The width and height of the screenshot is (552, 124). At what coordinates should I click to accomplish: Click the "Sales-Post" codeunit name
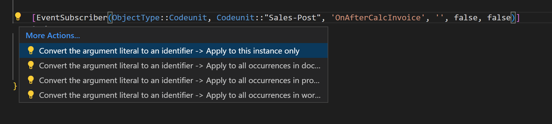click(292, 18)
